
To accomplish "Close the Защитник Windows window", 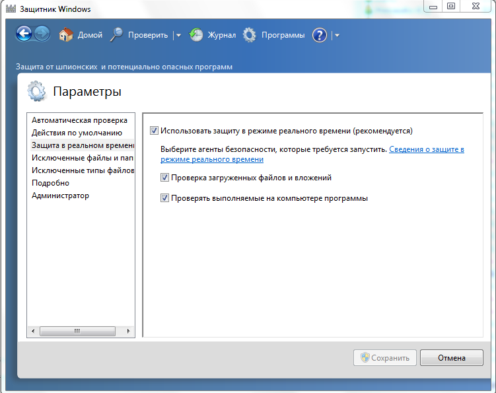I will pos(476,7).
